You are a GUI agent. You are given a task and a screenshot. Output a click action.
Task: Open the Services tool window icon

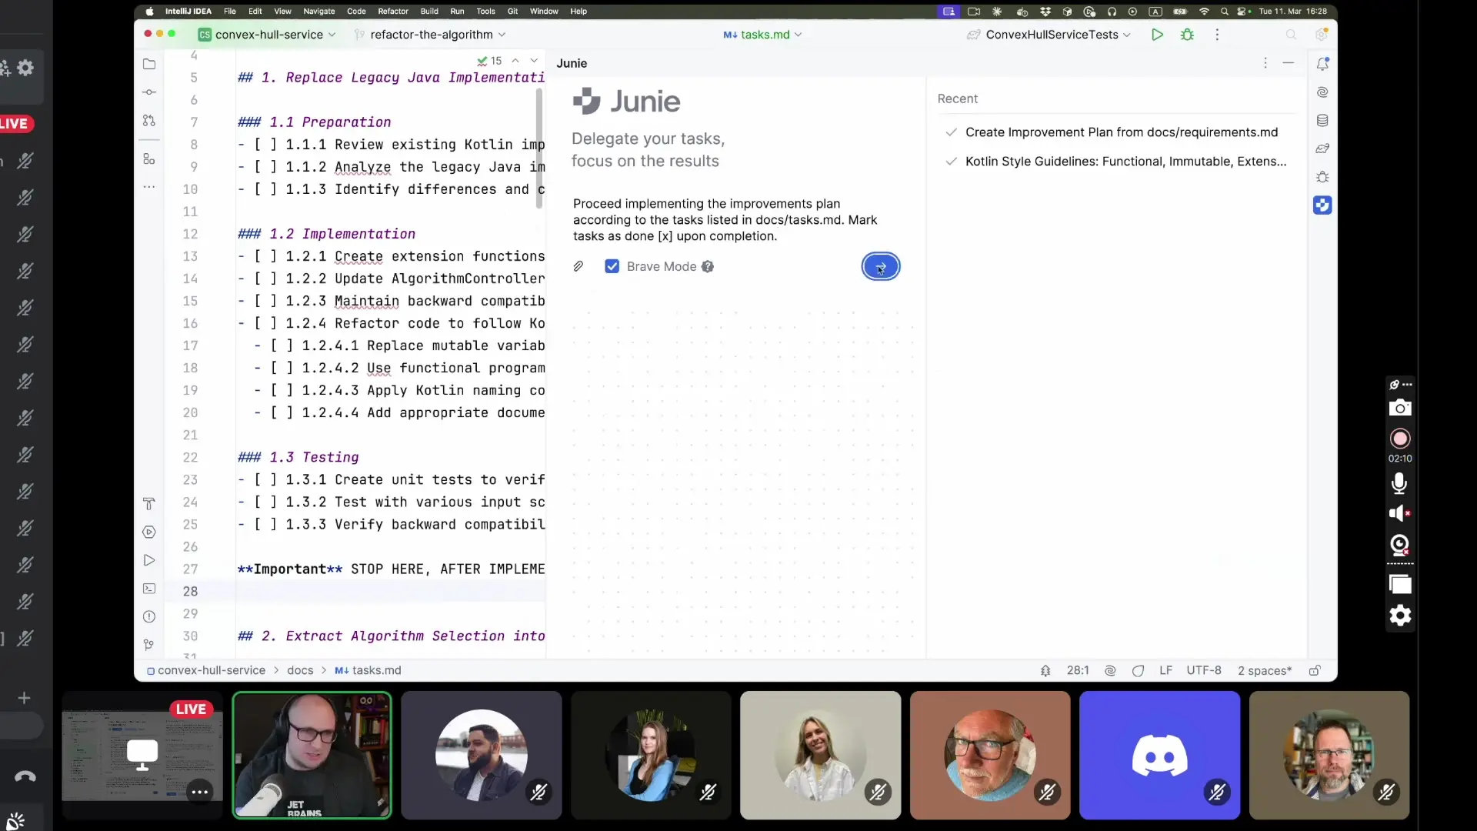(149, 532)
